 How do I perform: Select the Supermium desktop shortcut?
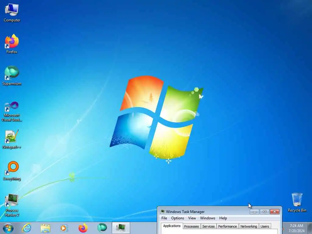pyautogui.click(x=12, y=76)
